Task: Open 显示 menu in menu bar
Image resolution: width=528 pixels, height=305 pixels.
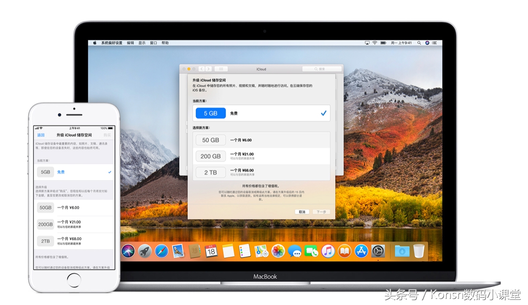Action: [142, 43]
